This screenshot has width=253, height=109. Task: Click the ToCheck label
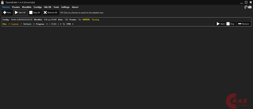[x=27, y=24]
